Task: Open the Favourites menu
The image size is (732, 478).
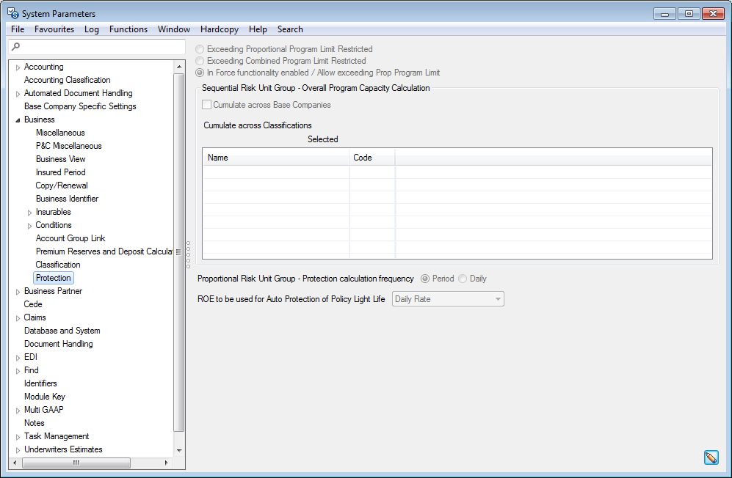Action: [x=55, y=29]
